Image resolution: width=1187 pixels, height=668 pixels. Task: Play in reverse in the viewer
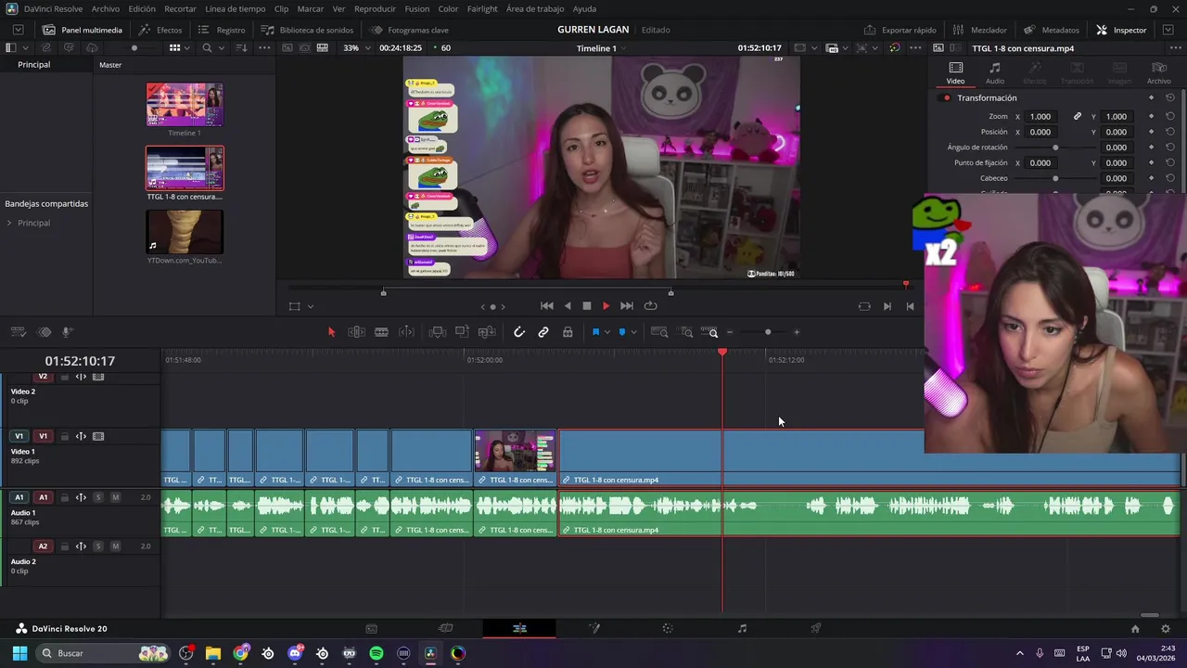click(x=568, y=306)
